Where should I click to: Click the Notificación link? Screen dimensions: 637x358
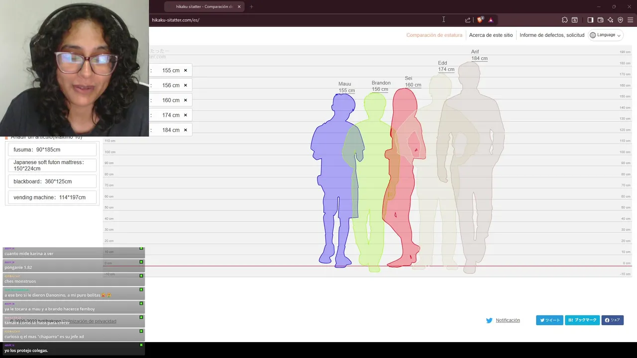pyautogui.click(x=508, y=320)
